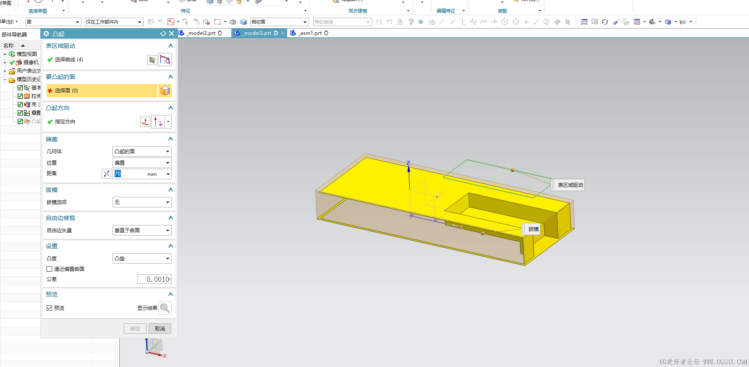Click the 显示结果 magnifier icon
The height and width of the screenshot is (367, 749).
[165, 308]
